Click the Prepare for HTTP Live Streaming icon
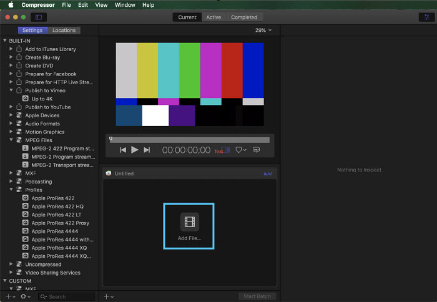Viewport: 437px width, 302px height. point(19,82)
